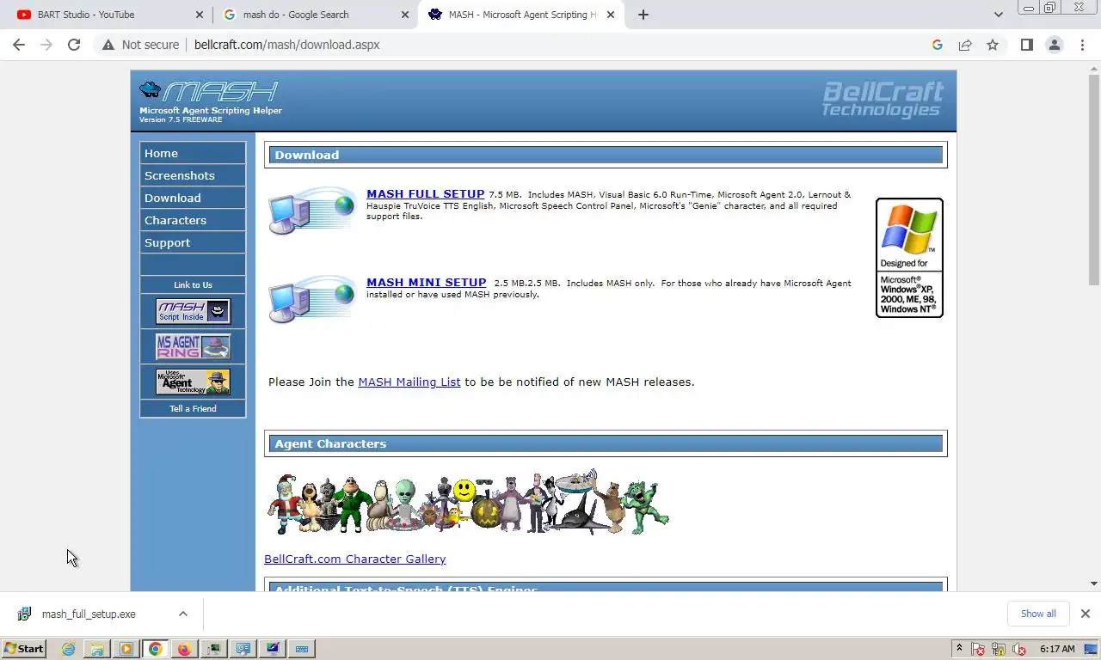Reload the page with the refresh icon

(x=74, y=45)
